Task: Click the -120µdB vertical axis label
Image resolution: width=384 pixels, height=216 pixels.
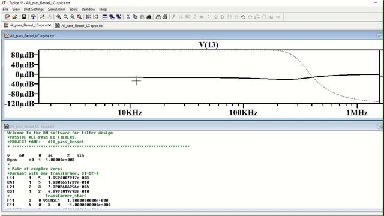Action: pos(19,104)
